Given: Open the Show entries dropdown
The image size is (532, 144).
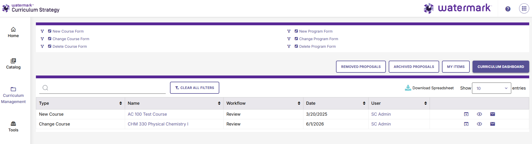Looking at the screenshot, I should [491, 88].
